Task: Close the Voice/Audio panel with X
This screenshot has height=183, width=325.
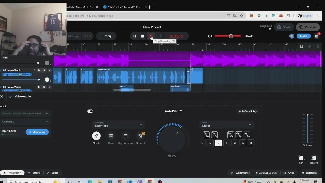Action: 2,96
